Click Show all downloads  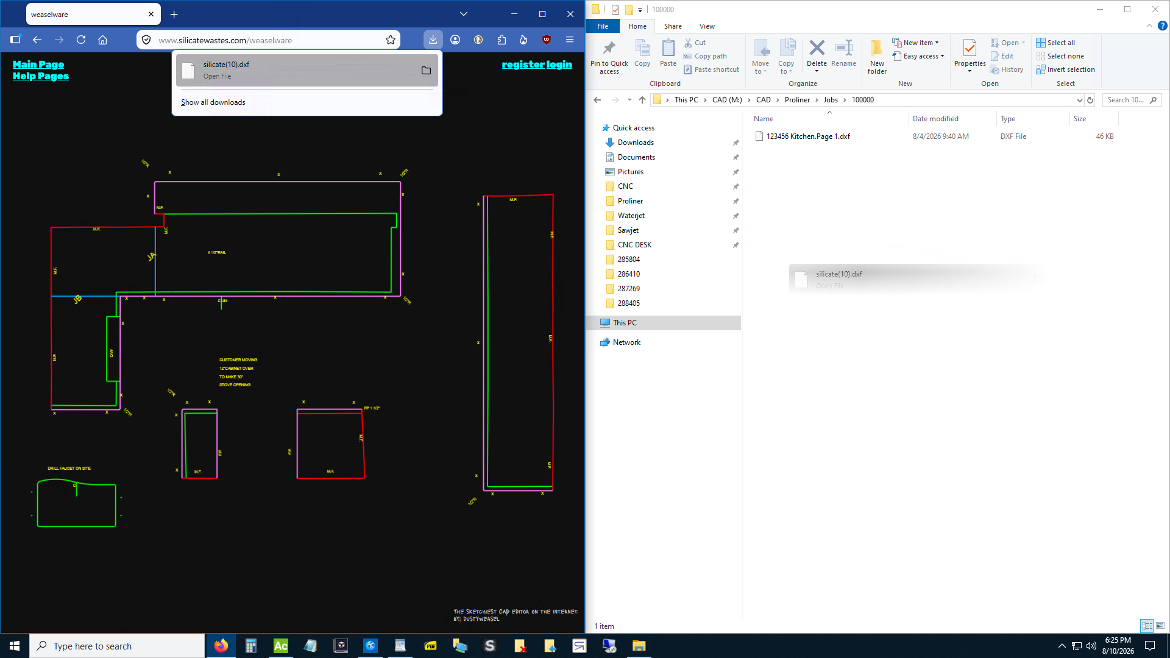click(x=213, y=102)
